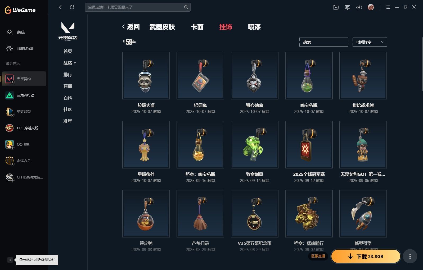This screenshot has height=270, width=423.
Task: Click the collapse sidebar icon at bottom left
Action: pos(10,260)
